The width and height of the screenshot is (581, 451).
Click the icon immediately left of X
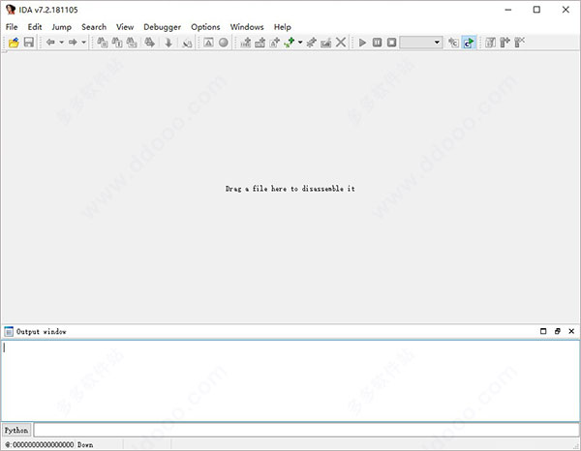(x=326, y=43)
